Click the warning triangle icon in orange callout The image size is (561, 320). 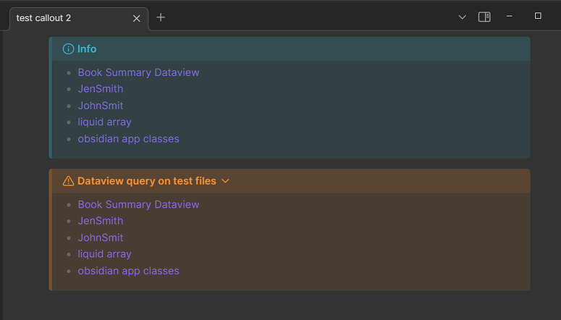(x=68, y=181)
